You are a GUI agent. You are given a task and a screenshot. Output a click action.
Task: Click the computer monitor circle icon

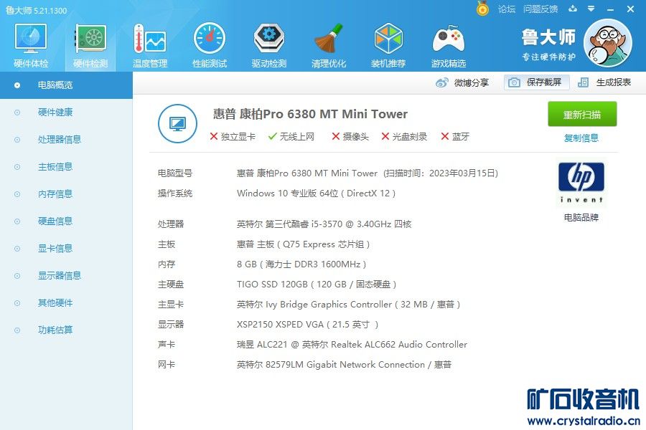[x=177, y=123]
